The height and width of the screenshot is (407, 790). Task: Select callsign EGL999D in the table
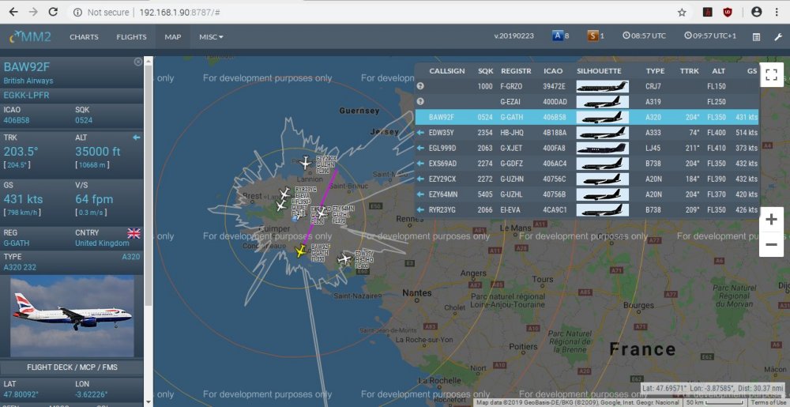coord(442,148)
